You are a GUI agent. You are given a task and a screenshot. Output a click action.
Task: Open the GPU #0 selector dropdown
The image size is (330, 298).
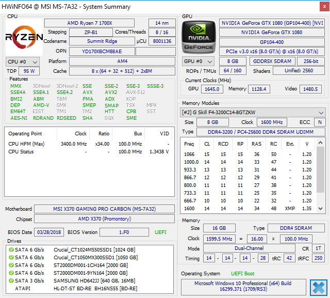pos(198,61)
